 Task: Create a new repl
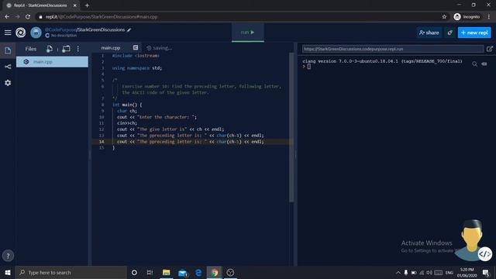coord(474,33)
